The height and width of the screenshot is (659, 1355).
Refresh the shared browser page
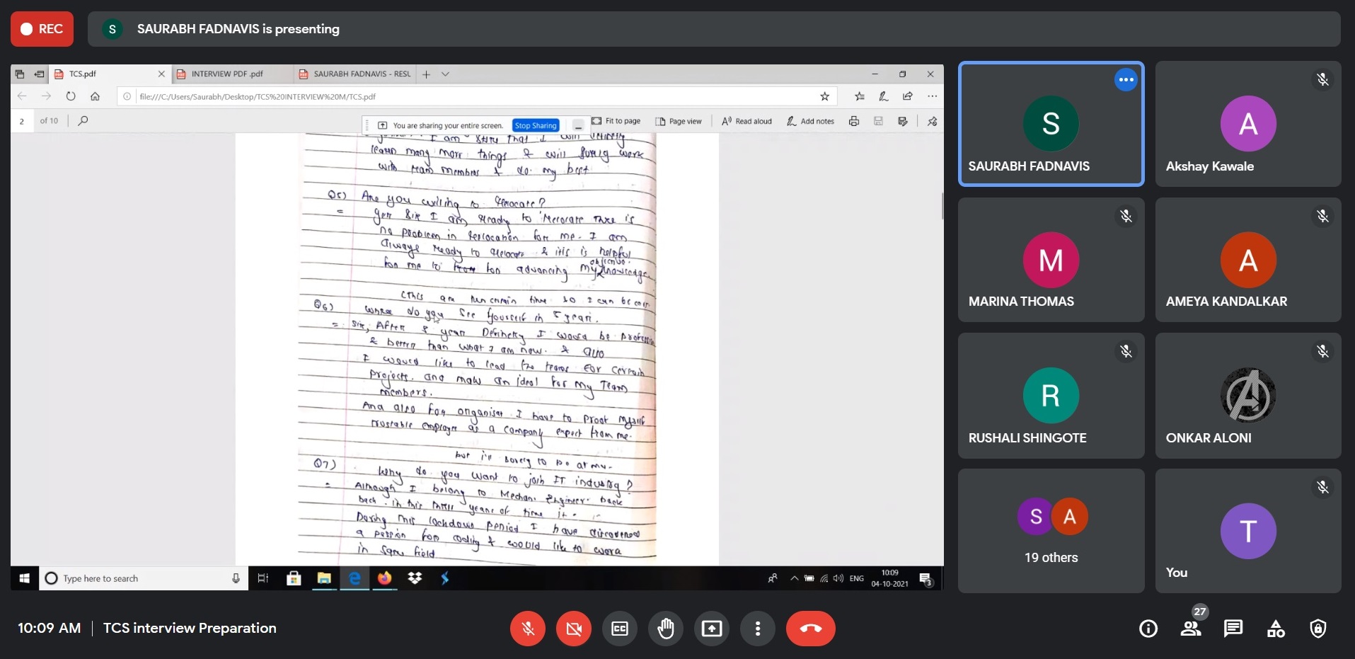[71, 96]
